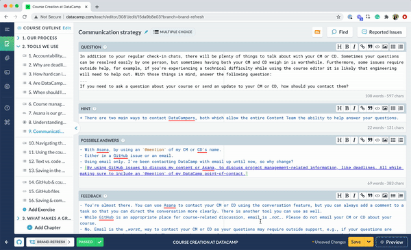Insert link using Hint toolbar link icon
This screenshot has width=411, height=250.
tap(362, 108)
